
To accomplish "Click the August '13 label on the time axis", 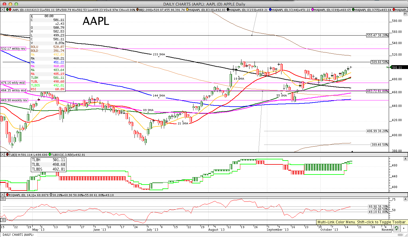I will 217,230.
